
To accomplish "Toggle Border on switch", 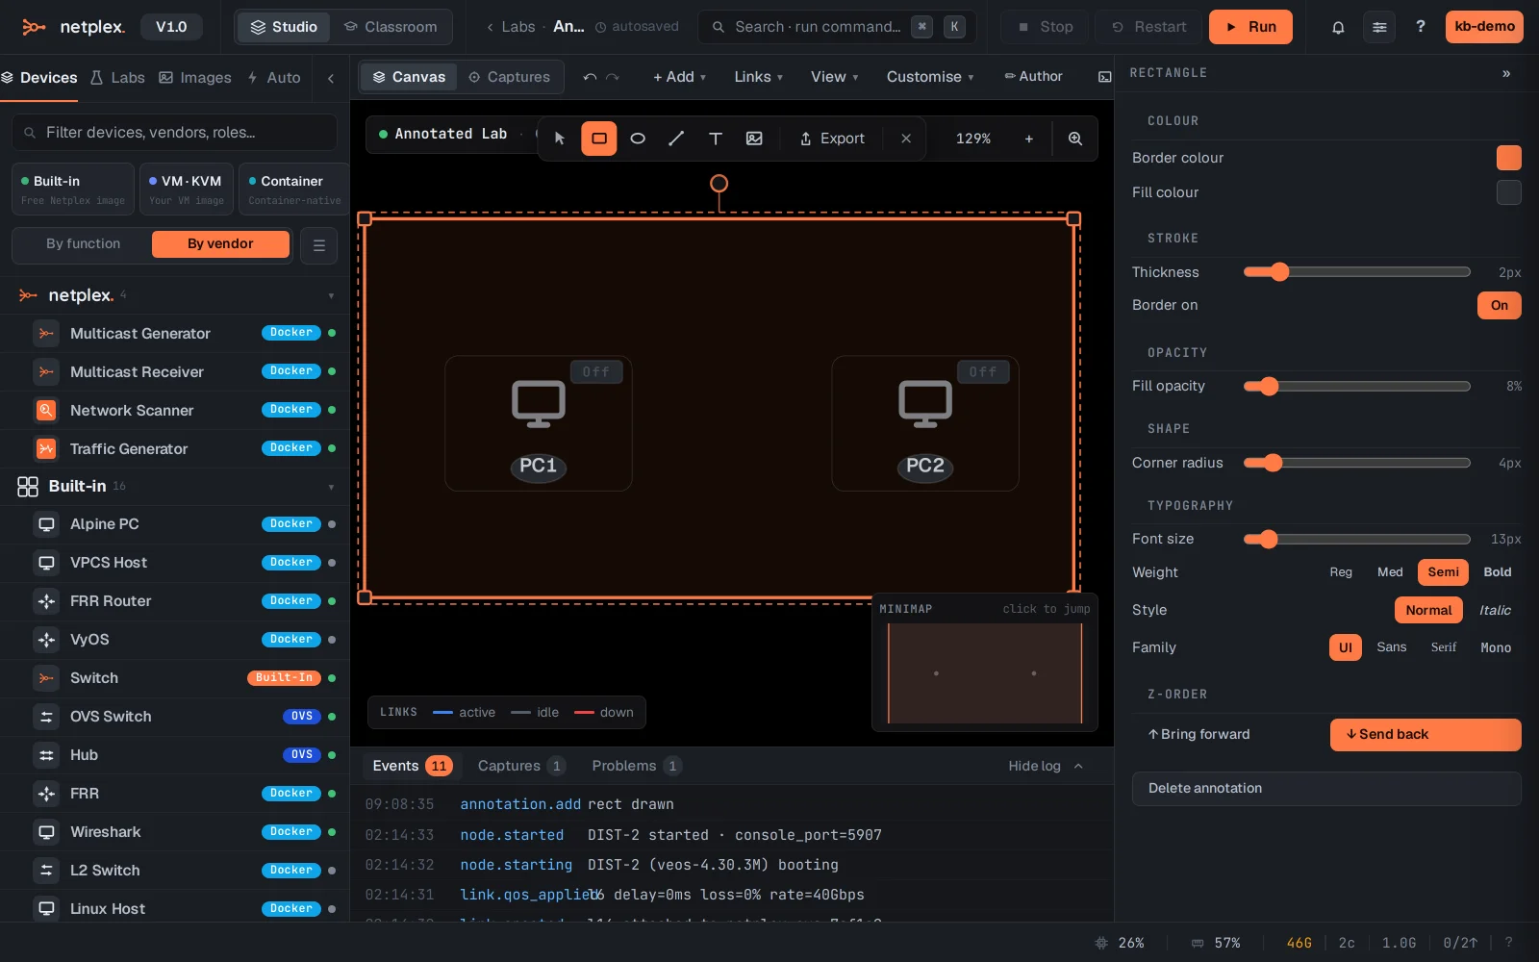I will [1499, 305].
